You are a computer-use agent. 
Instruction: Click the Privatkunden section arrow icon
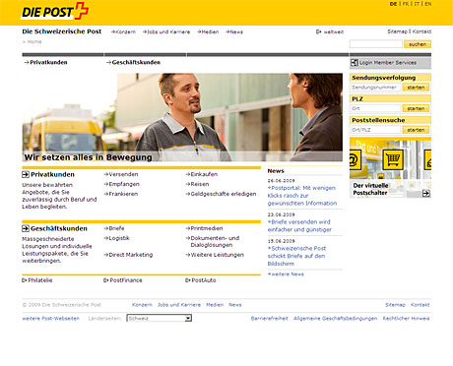(26, 174)
